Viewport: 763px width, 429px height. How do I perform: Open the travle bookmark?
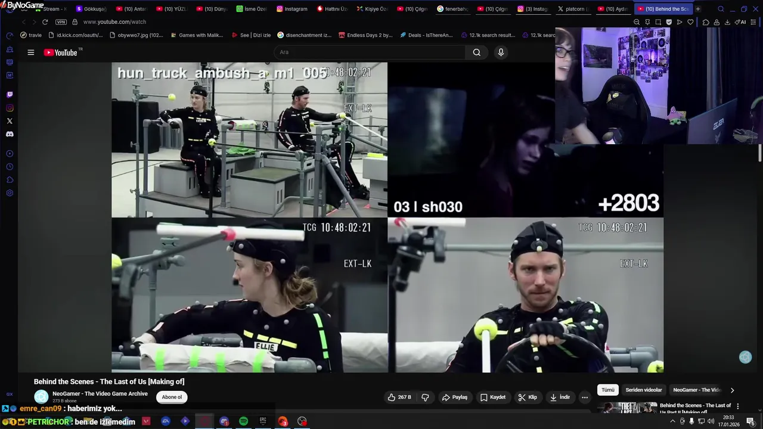(x=31, y=35)
